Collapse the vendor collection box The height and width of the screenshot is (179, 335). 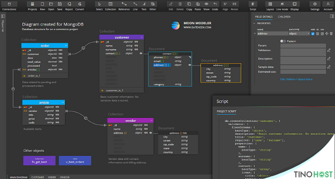[151, 121]
